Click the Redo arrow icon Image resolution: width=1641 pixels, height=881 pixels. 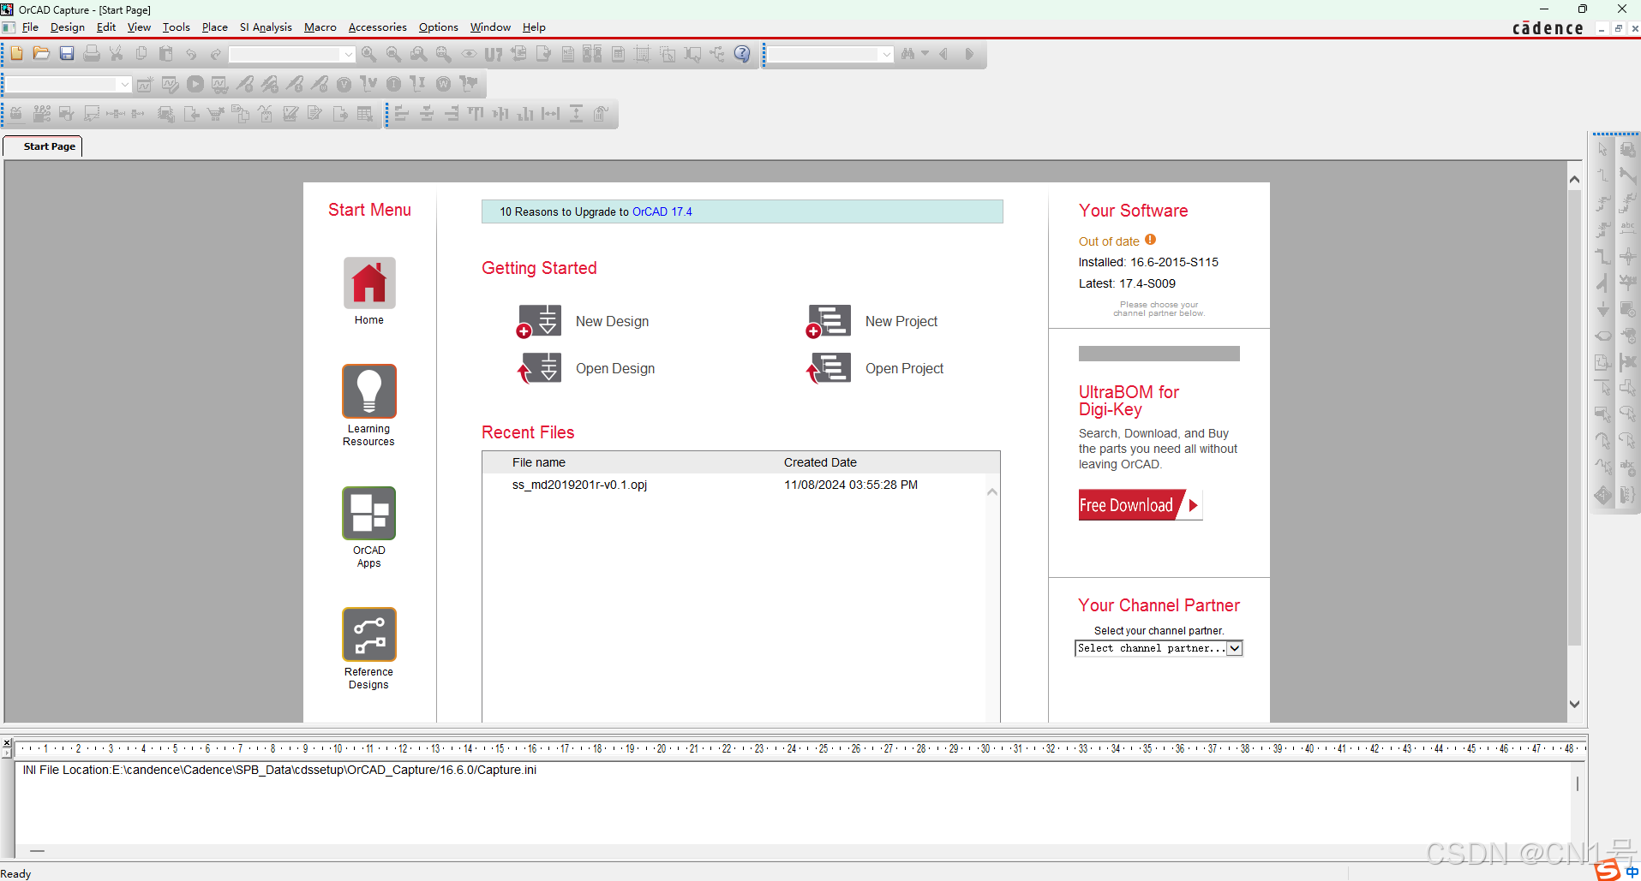(216, 54)
